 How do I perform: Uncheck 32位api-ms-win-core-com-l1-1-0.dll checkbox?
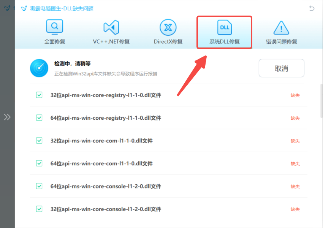39,141
